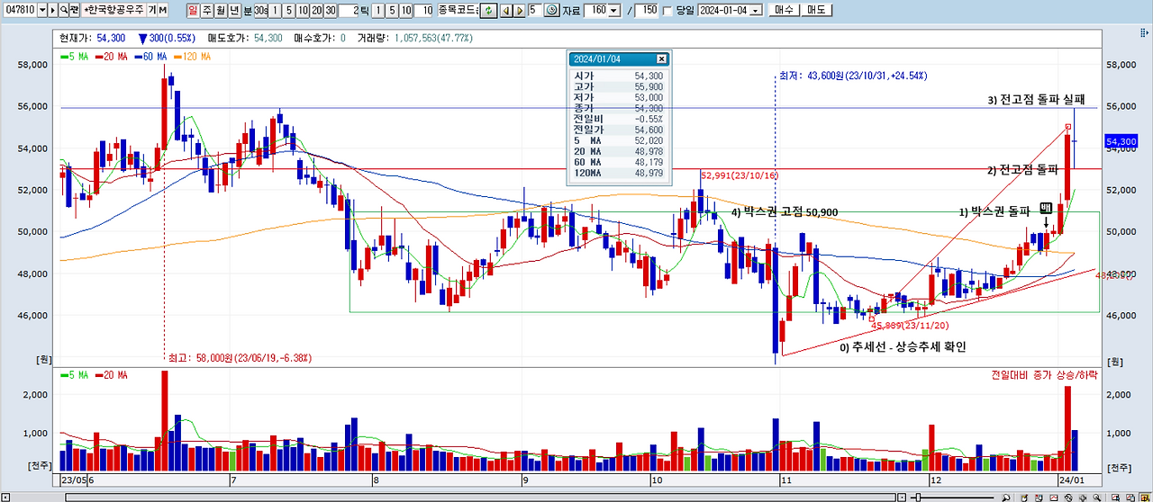The width and height of the screenshot is (1153, 502).
Task: Select the 30초 interval button
Action: (261, 10)
